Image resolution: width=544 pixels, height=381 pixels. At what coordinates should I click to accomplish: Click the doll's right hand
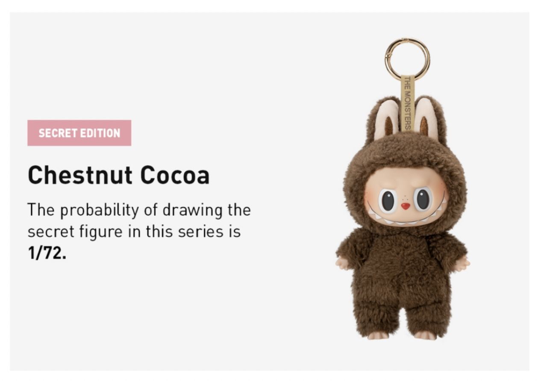point(462,264)
